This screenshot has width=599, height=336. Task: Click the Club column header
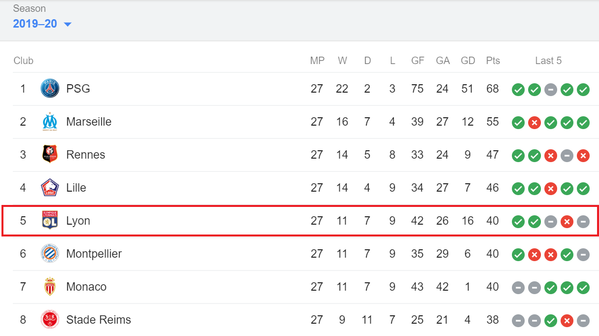coord(24,61)
